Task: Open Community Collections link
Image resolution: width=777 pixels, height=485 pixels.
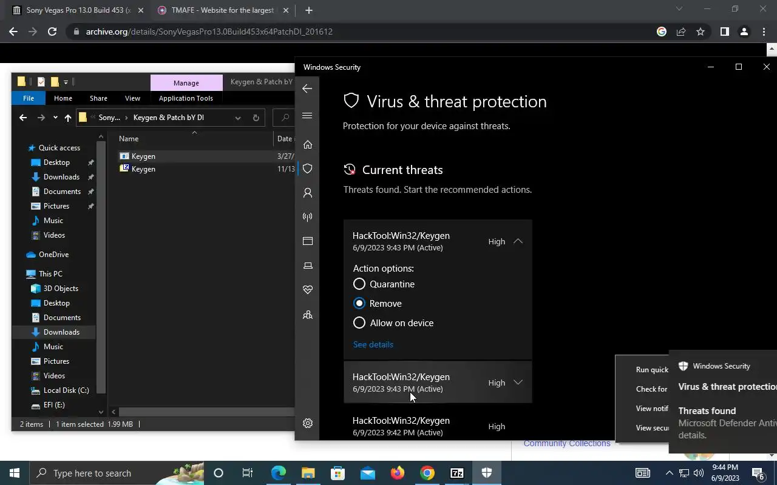Action: pyautogui.click(x=567, y=443)
